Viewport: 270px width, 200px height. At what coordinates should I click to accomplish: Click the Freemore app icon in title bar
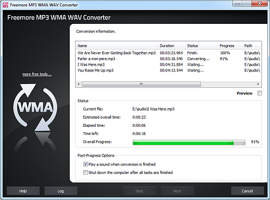coord(5,5)
